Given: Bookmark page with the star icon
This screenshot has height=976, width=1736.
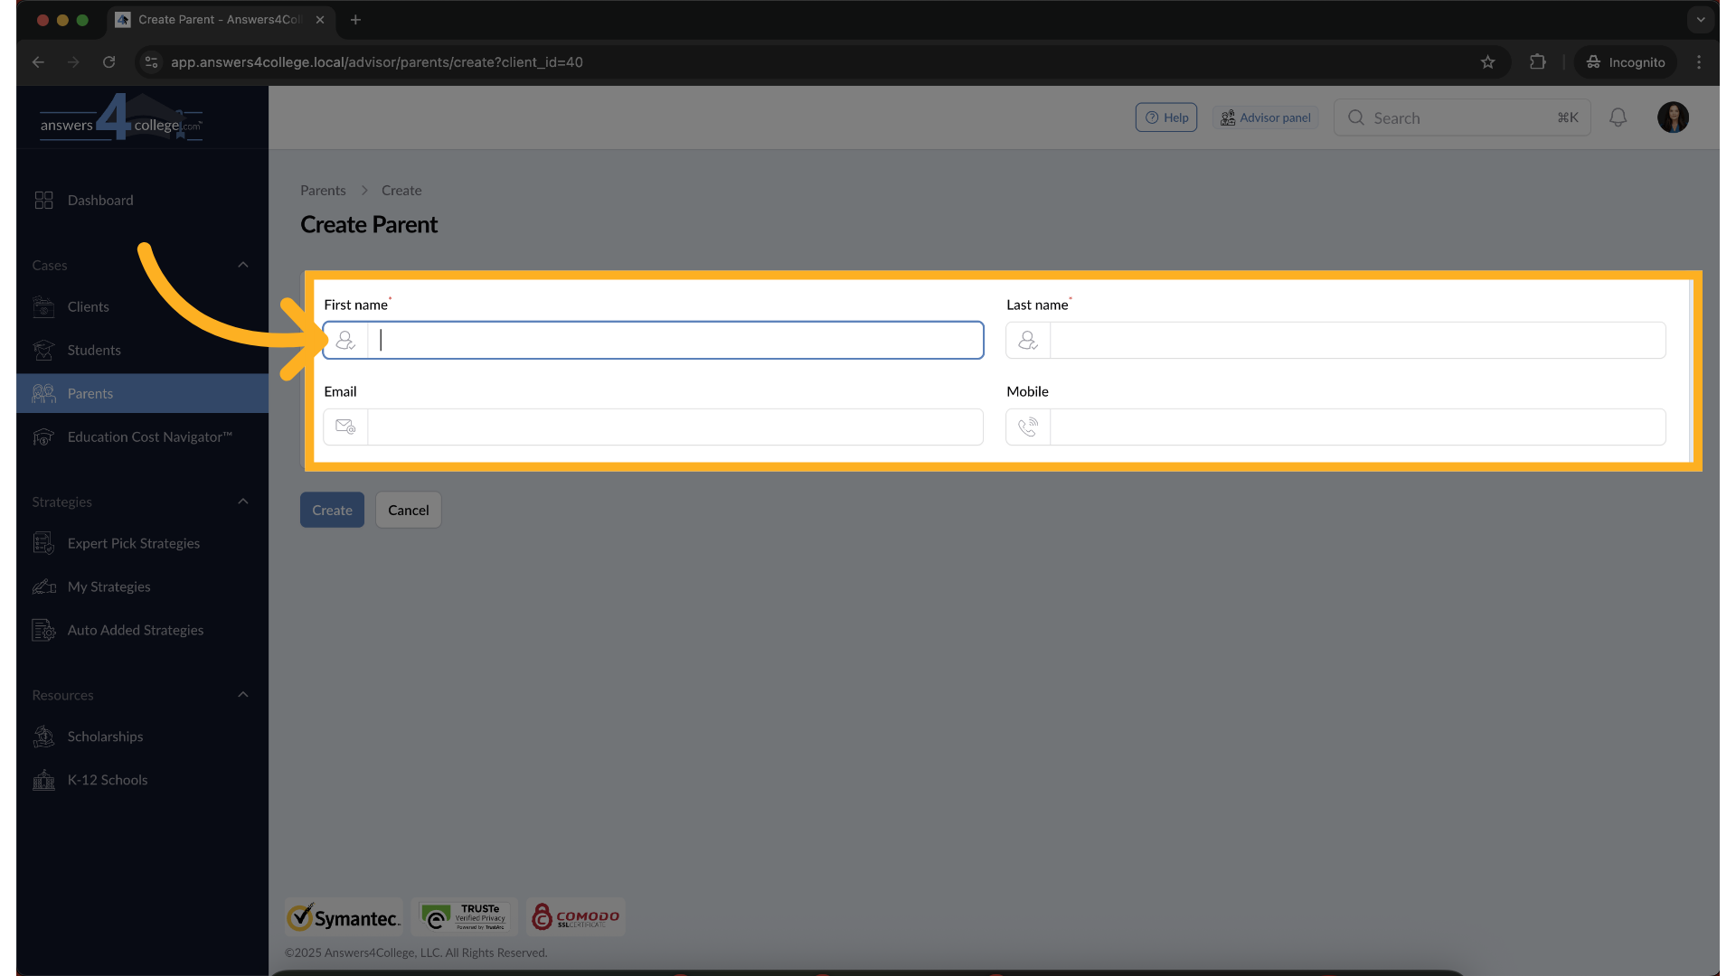Looking at the screenshot, I should [x=1487, y=62].
